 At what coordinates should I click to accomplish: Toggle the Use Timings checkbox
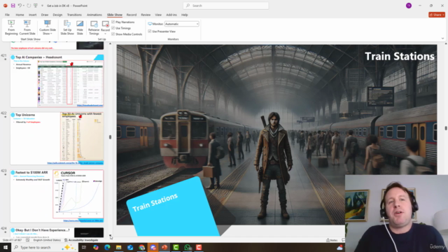(x=113, y=28)
